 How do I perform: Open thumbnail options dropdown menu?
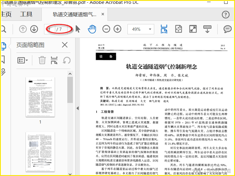[23, 60]
